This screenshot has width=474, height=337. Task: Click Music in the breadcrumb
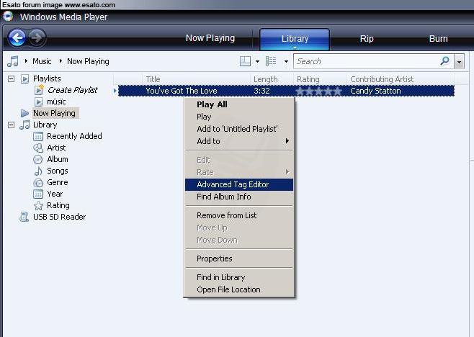pyautogui.click(x=42, y=61)
